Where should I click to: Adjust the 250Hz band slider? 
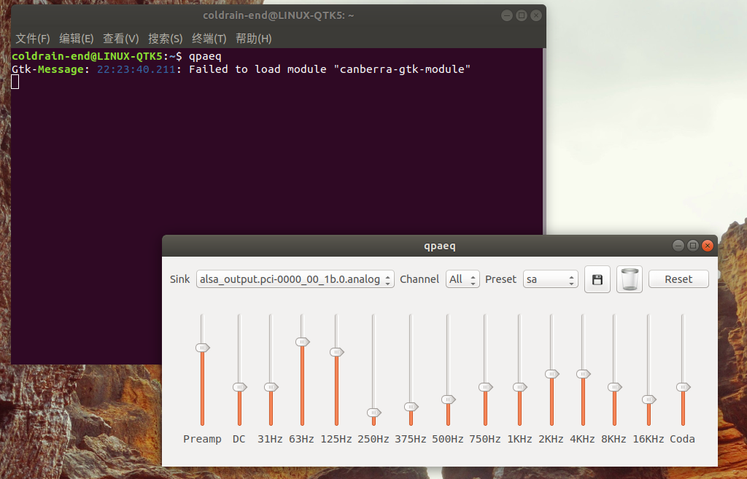(373, 413)
